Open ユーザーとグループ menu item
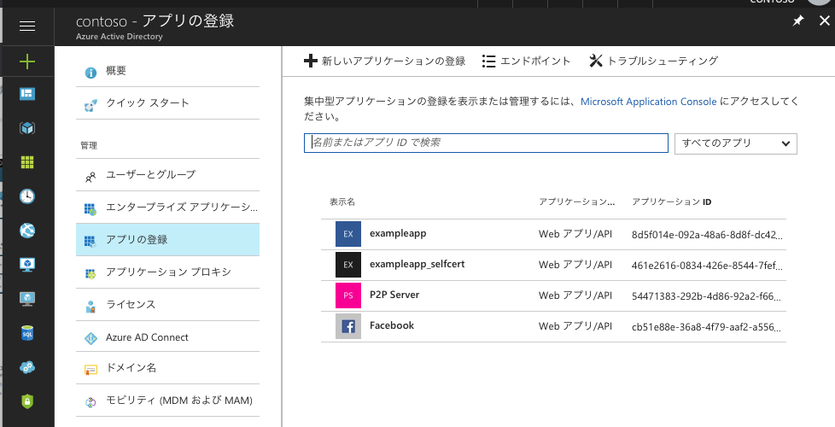This screenshot has width=835, height=427. point(167,174)
